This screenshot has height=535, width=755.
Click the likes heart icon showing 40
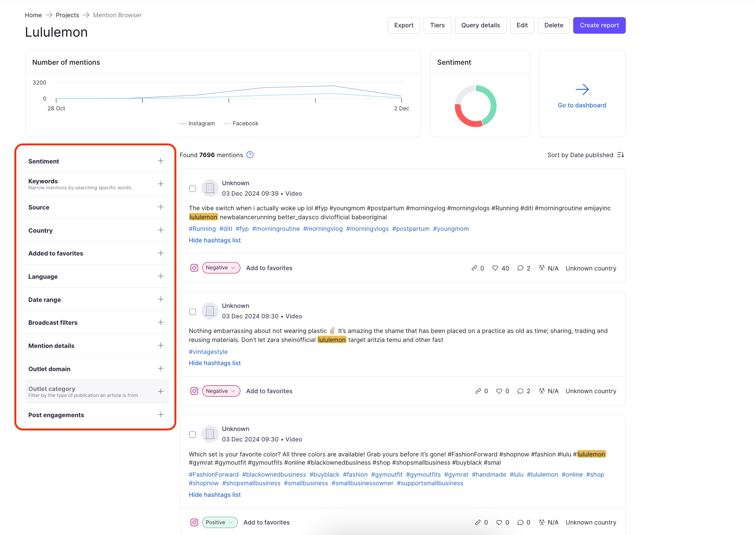(x=495, y=268)
